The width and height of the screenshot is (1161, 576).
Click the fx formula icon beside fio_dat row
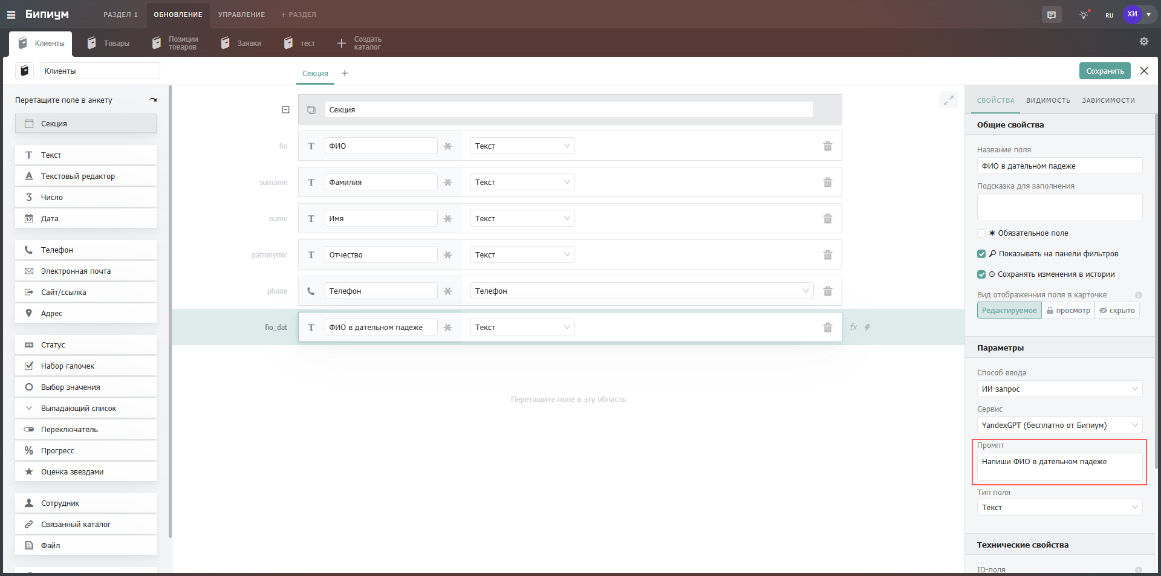click(x=853, y=327)
